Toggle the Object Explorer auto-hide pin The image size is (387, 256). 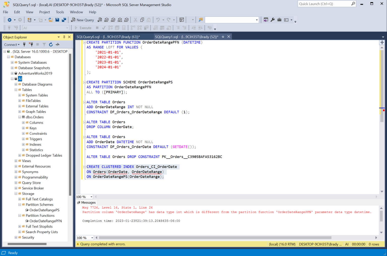pyautogui.click(x=64, y=37)
